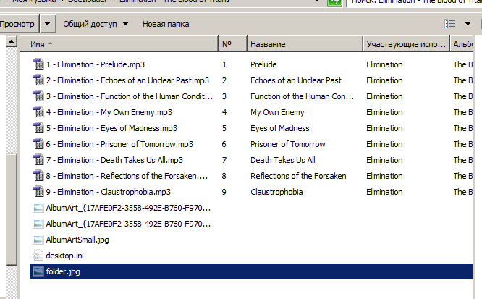
Task: Select file 8 - Elimination - Reflections of the Forsaken
Action: 127,177
